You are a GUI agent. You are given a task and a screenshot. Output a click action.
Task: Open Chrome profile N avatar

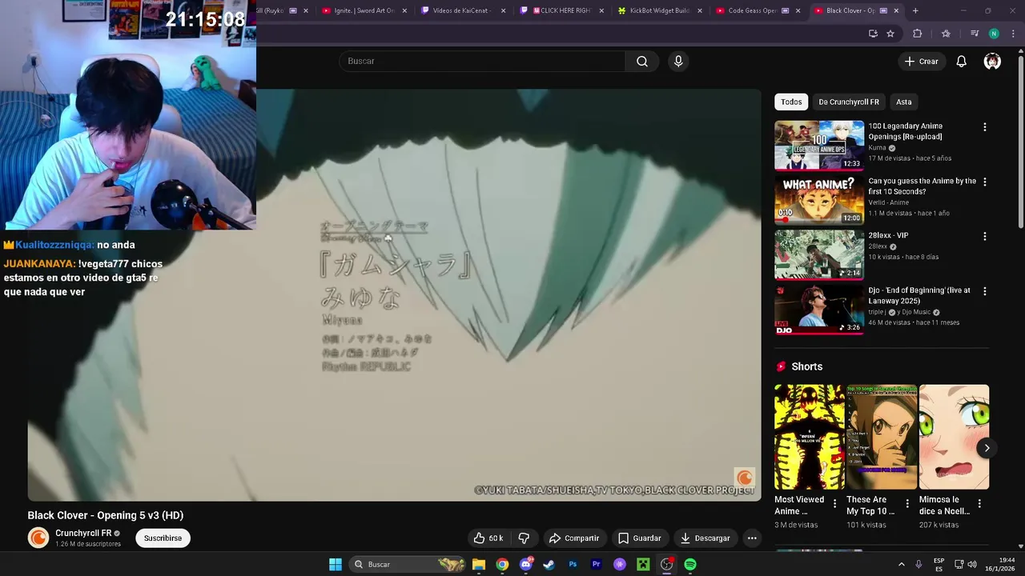coord(994,34)
